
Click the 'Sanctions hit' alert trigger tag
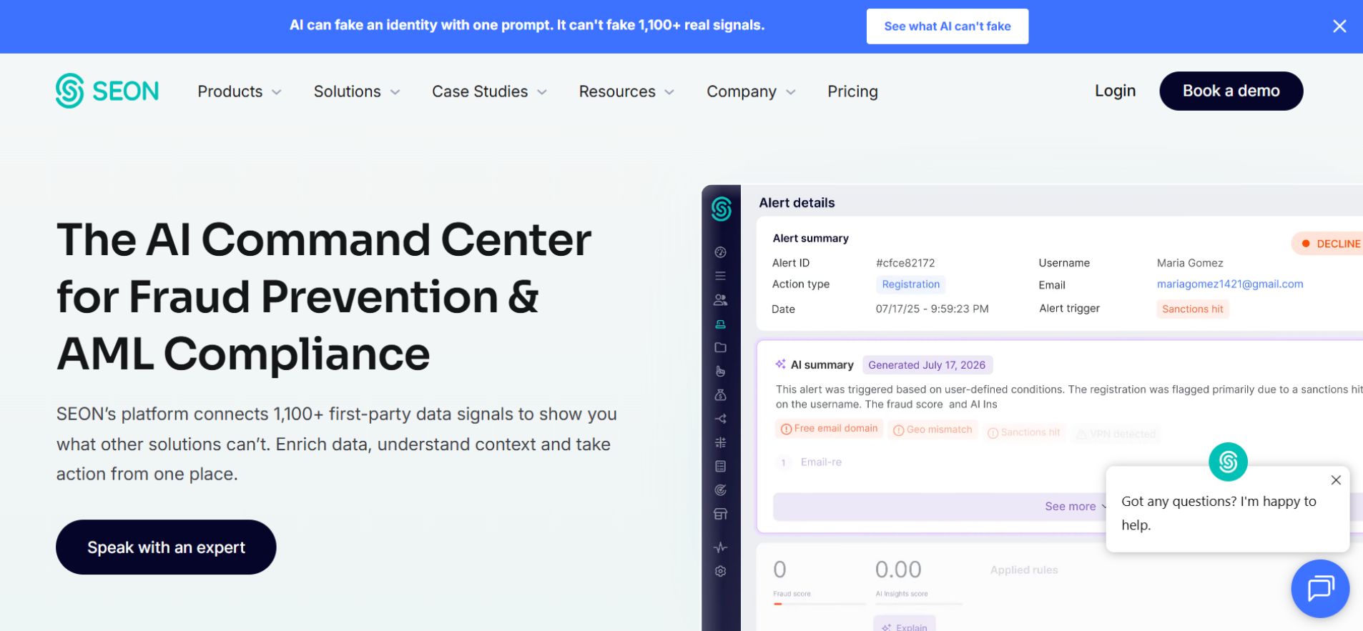1192,309
